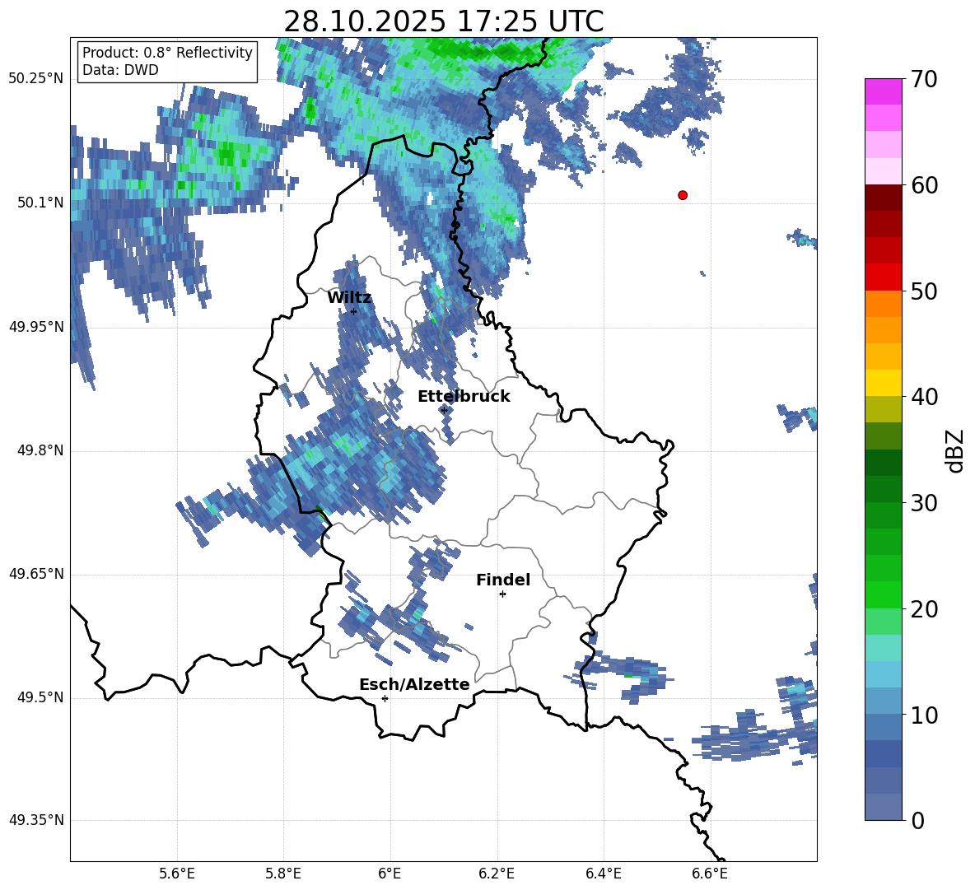Click the 49.8°N latitude label
This screenshot has height=890, width=975.
(x=40, y=450)
